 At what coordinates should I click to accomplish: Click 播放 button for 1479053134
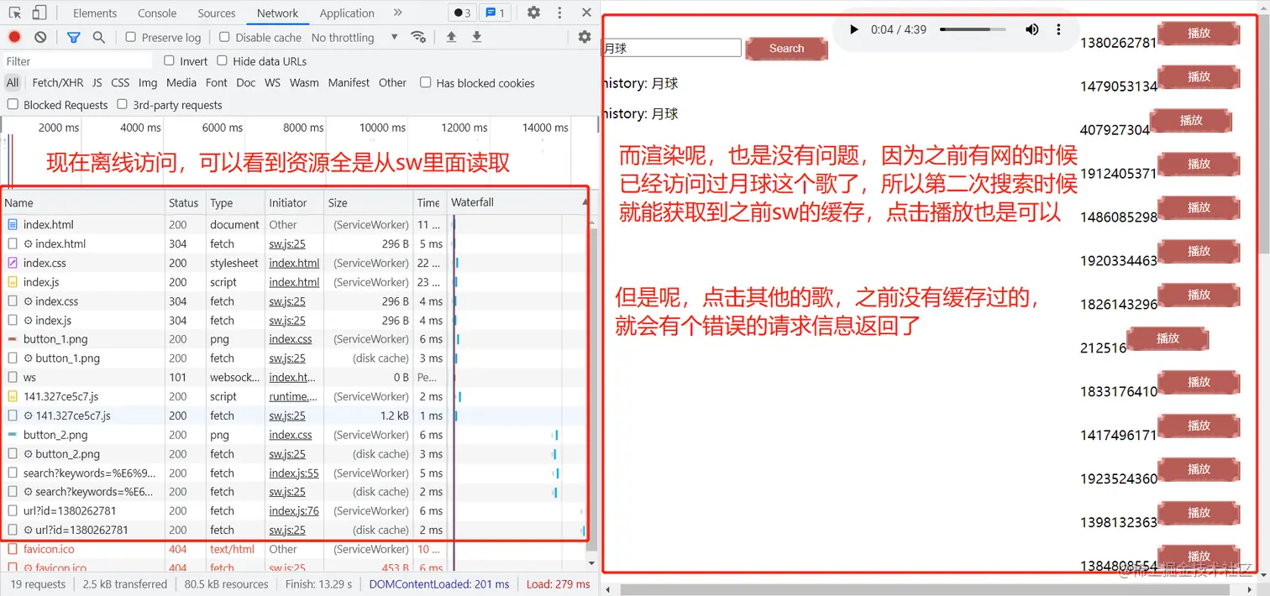click(1199, 77)
